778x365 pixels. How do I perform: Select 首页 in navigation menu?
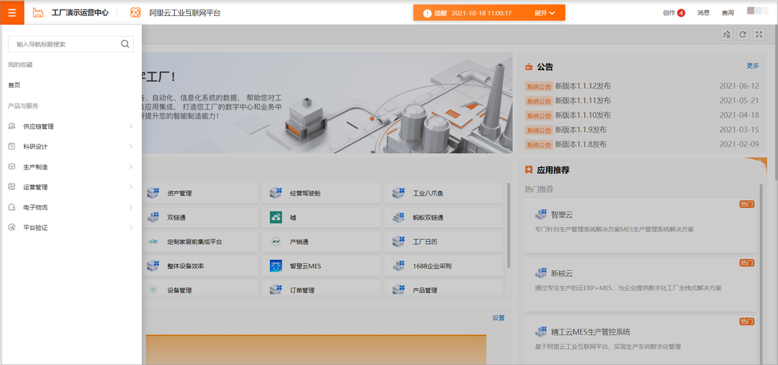tap(15, 85)
